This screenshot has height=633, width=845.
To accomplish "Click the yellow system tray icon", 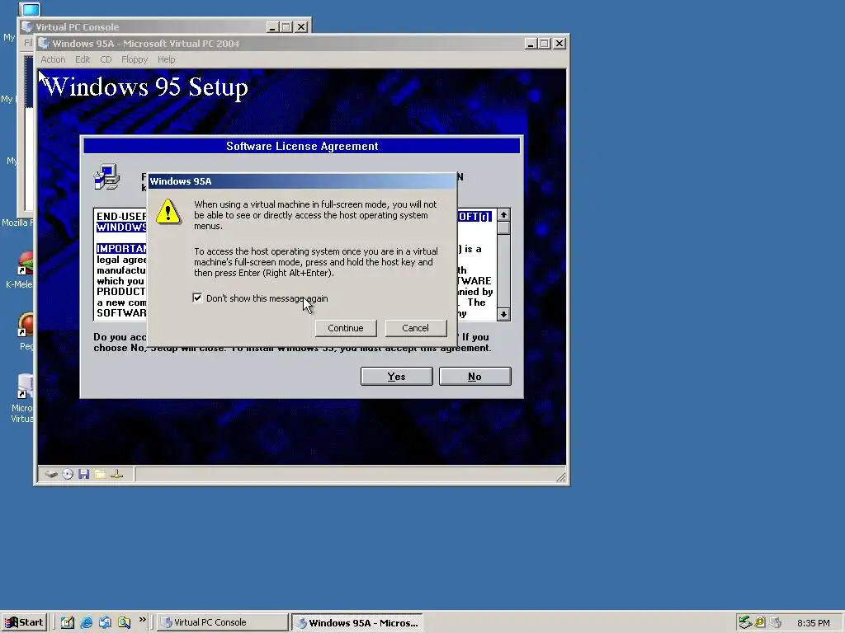I will pyautogui.click(x=760, y=622).
